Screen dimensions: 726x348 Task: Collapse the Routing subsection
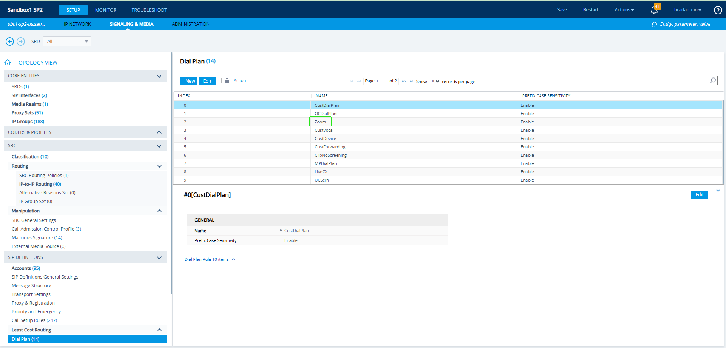point(160,166)
